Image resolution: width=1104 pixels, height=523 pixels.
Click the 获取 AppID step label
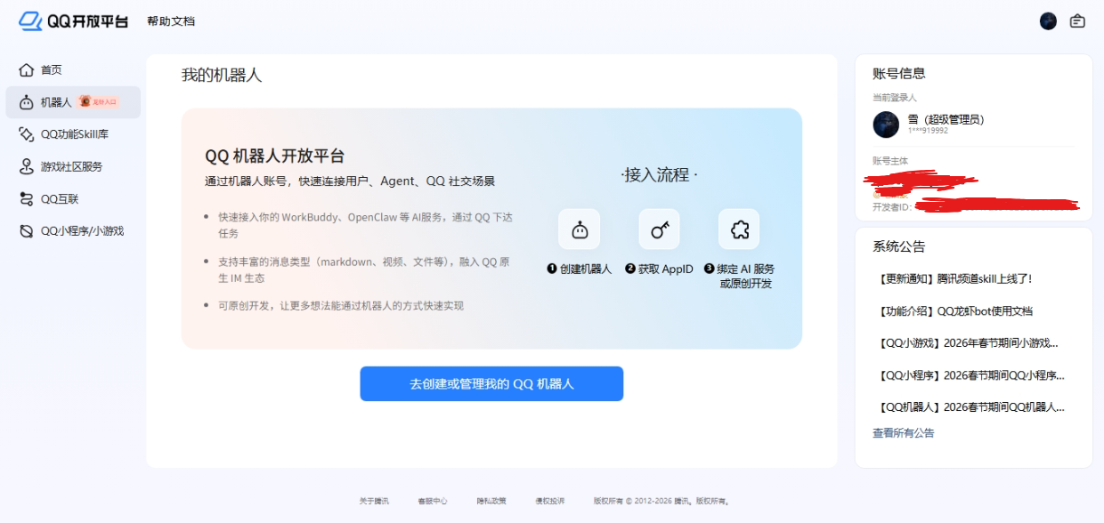point(660,269)
